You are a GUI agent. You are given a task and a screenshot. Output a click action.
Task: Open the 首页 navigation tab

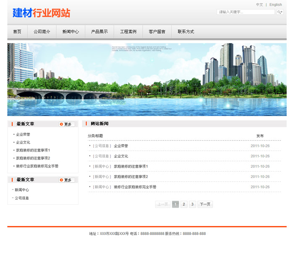(x=17, y=32)
